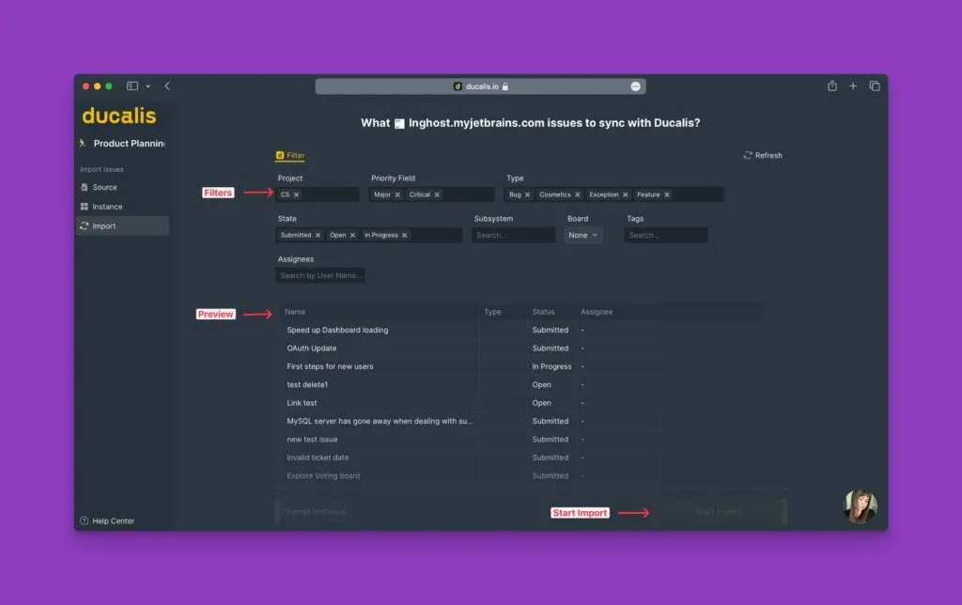The height and width of the screenshot is (605, 962).
Task: Open a new browser tab with plus icon
Action: [x=853, y=86]
